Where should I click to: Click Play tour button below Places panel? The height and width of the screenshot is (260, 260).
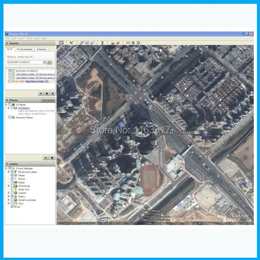pyautogui.click(x=46, y=158)
